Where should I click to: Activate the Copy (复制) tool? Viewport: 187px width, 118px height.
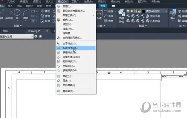pyautogui.click(x=45, y=16)
